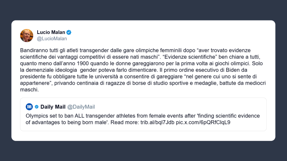Image resolution: width=287 pixels, height=161 pixels.
Task: Open the quoted Daily Mail headline text
Action: click(143, 119)
